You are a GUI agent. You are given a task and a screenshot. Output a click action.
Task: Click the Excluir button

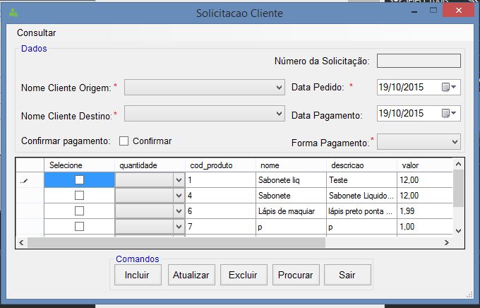click(244, 275)
